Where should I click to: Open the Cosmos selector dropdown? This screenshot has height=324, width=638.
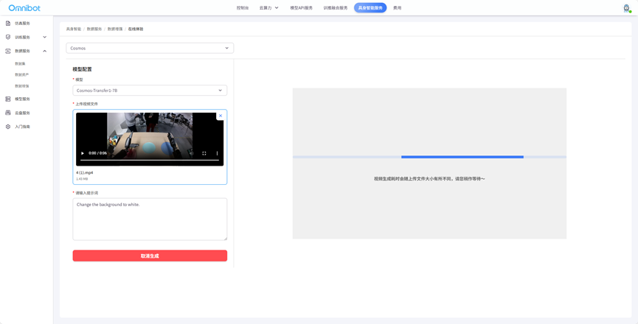(x=150, y=48)
